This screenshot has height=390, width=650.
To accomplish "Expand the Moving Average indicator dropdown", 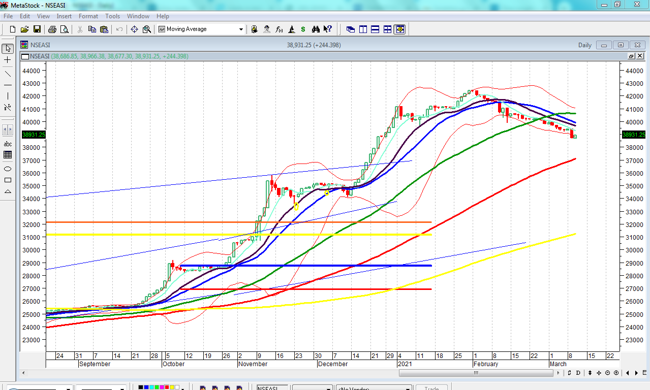I will pyautogui.click(x=241, y=29).
